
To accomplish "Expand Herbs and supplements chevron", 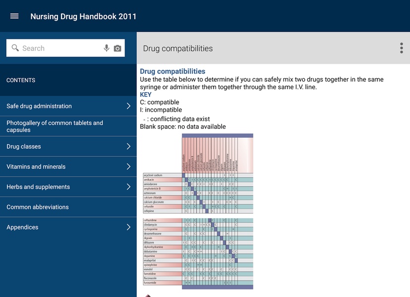I will tap(128, 187).
